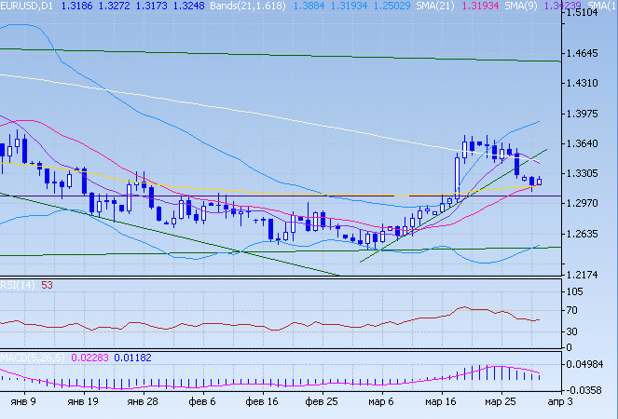Click the 1.2174 price axis label
Image resolution: width=618 pixels, height=419 pixels.
point(585,275)
